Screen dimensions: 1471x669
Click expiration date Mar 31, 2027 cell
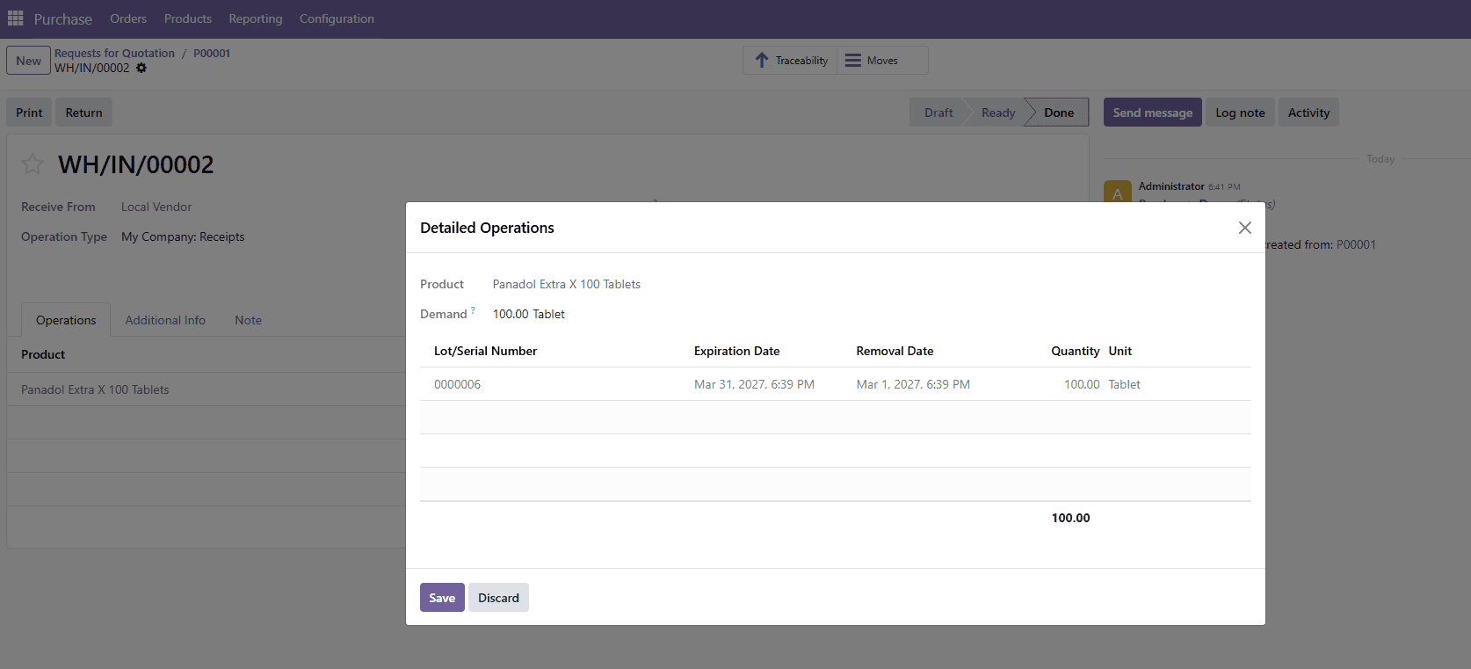click(x=754, y=384)
